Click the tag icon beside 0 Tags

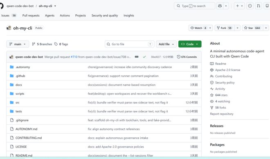coord(56,44)
